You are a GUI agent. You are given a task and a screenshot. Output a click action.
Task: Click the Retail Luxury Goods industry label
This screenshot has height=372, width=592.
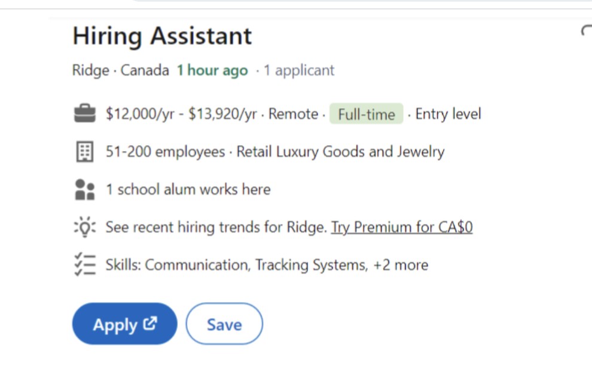coord(341,151)
